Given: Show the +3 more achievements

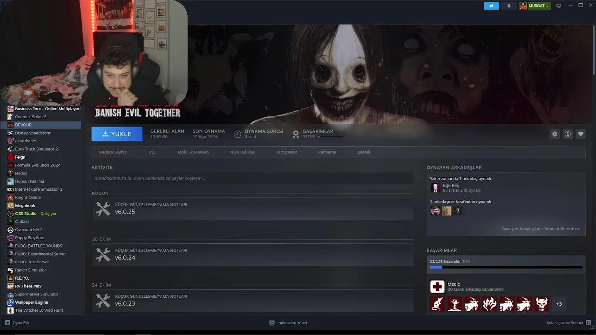Looking at the screenshot, I should coord(559,304).
